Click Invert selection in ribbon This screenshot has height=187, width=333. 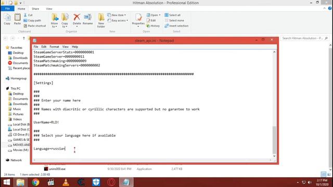pos(176,25)
